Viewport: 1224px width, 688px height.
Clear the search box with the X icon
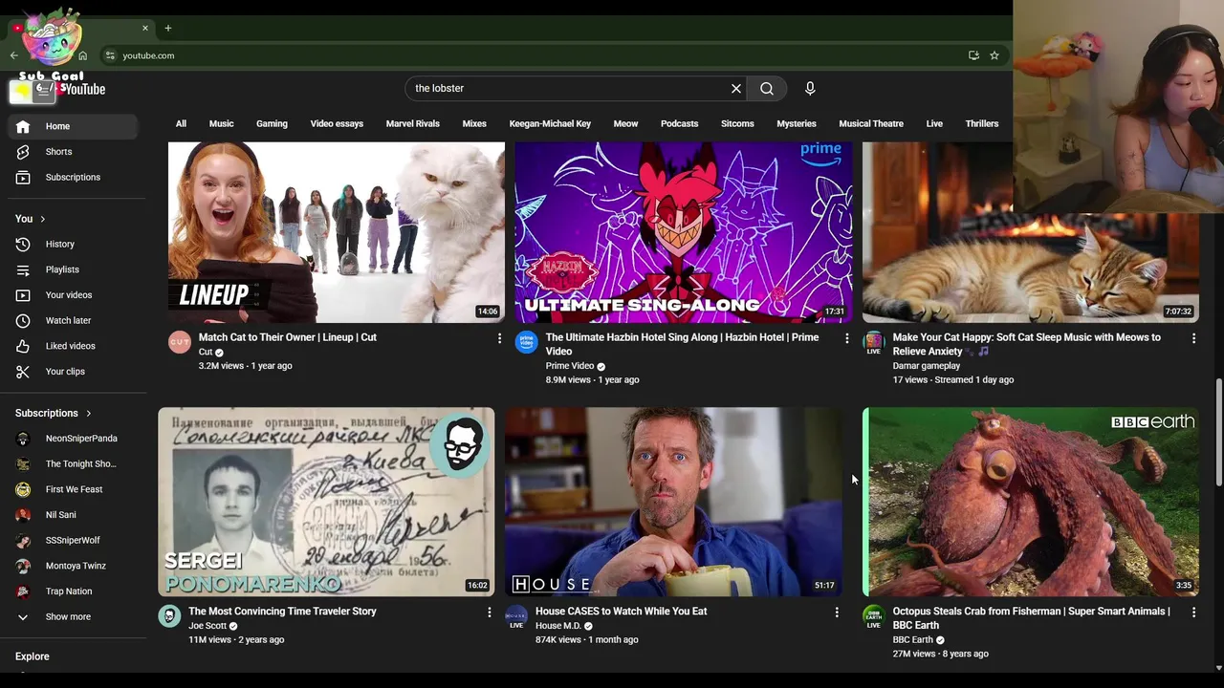pyautogui.click(x=736, y=89)
